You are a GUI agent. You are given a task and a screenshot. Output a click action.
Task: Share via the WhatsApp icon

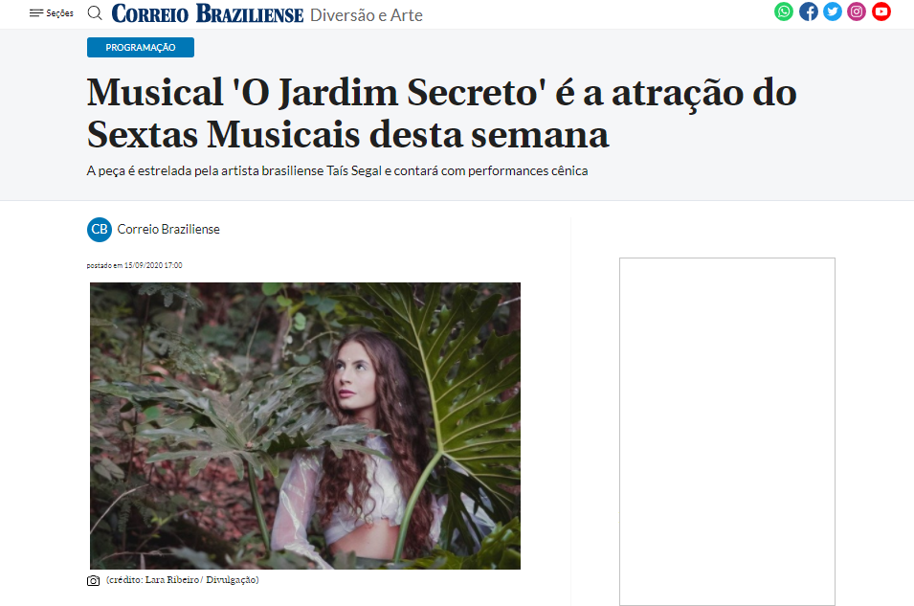pos(784,11)
